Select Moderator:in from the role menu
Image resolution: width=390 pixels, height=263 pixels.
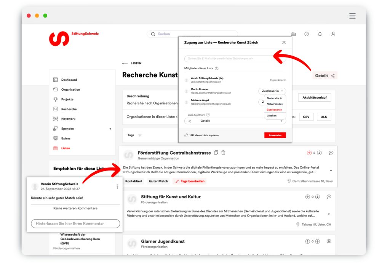274,98
